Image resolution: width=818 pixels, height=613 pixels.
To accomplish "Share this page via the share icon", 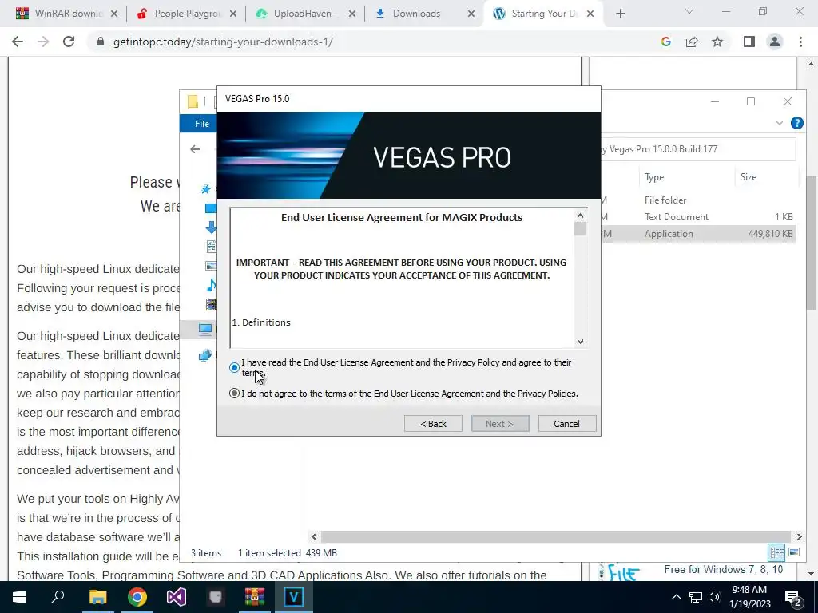I will (692, 42).
